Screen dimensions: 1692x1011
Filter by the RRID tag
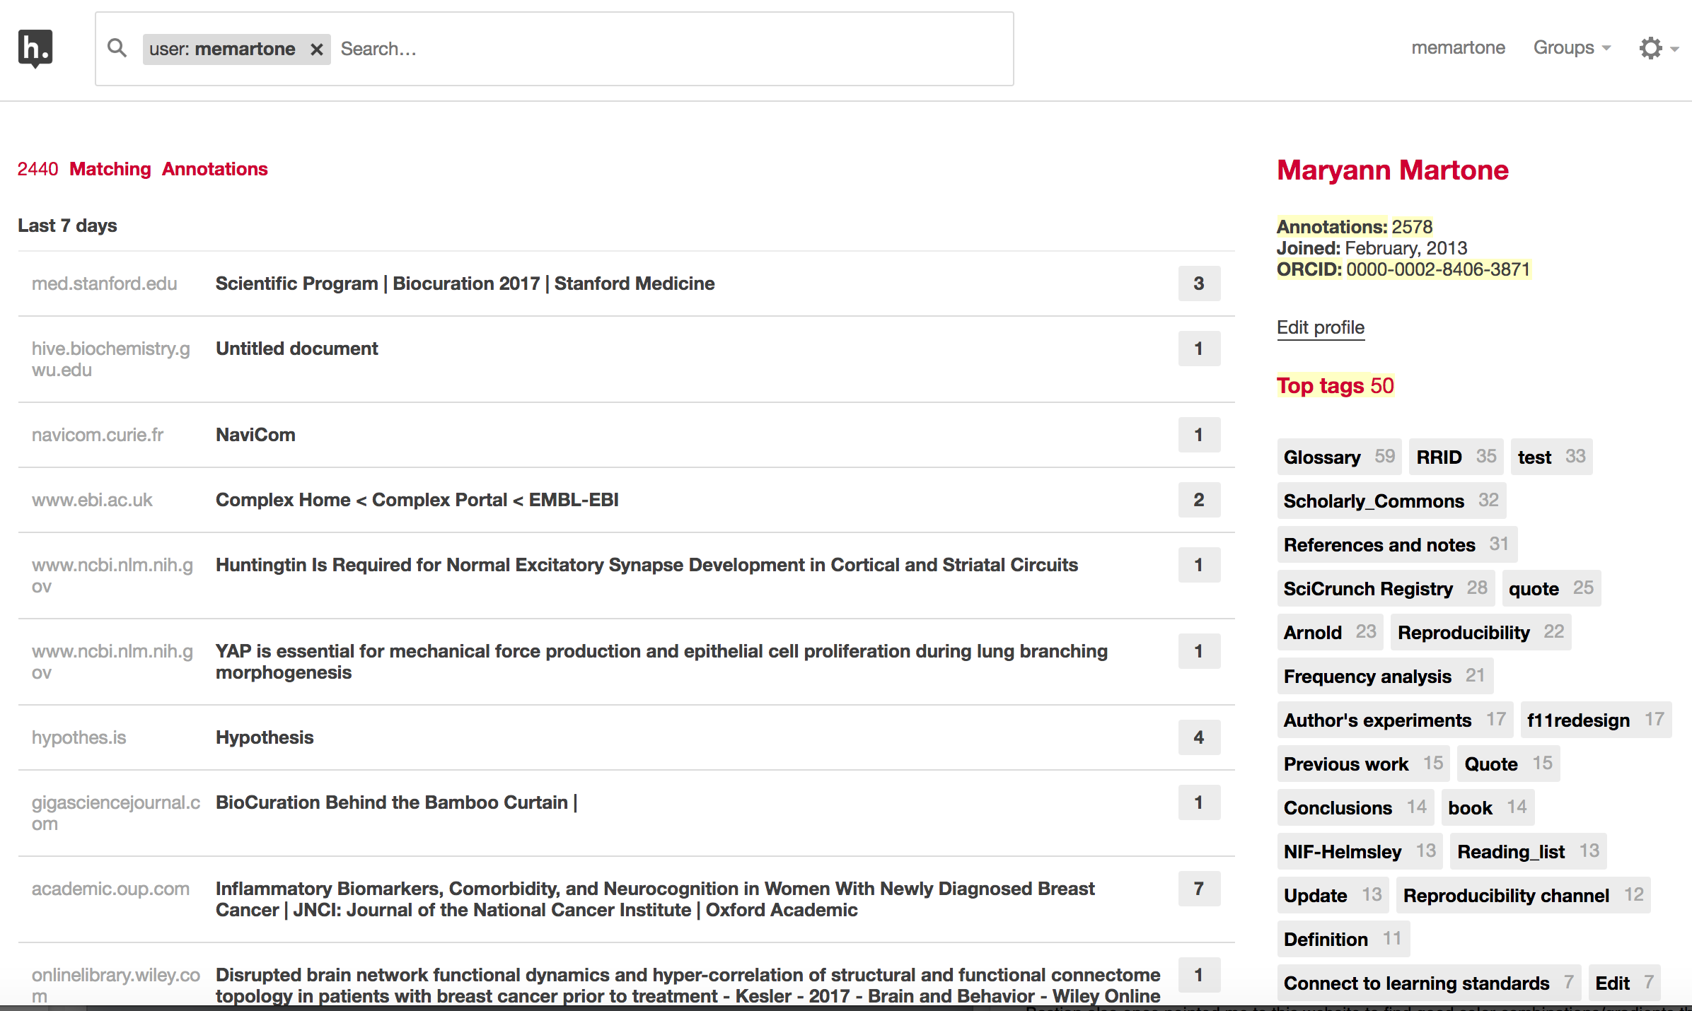(1456, 457)
